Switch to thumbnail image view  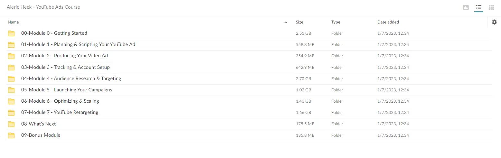click(x=466, y=7)
